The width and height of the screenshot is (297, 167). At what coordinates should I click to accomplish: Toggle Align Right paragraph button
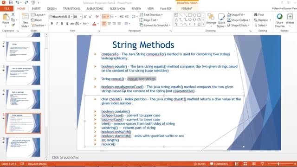pyautogui.click(x=114, y=24)
